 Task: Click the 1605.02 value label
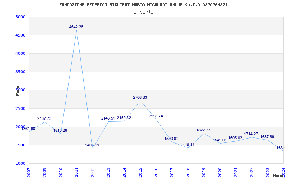pos(235,138)
